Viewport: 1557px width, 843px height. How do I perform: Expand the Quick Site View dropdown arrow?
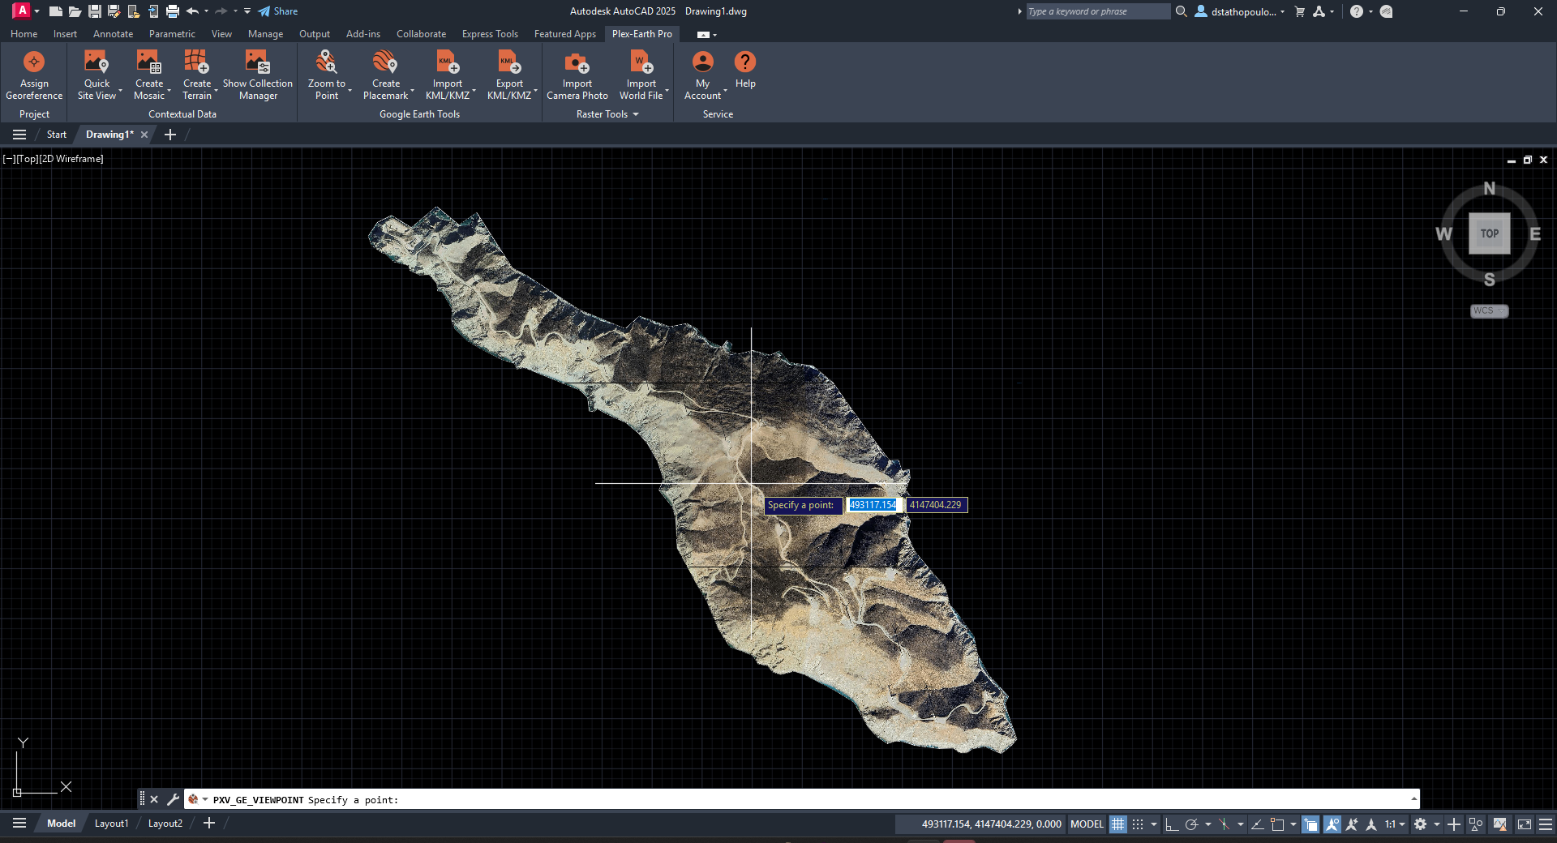[120, 91]
